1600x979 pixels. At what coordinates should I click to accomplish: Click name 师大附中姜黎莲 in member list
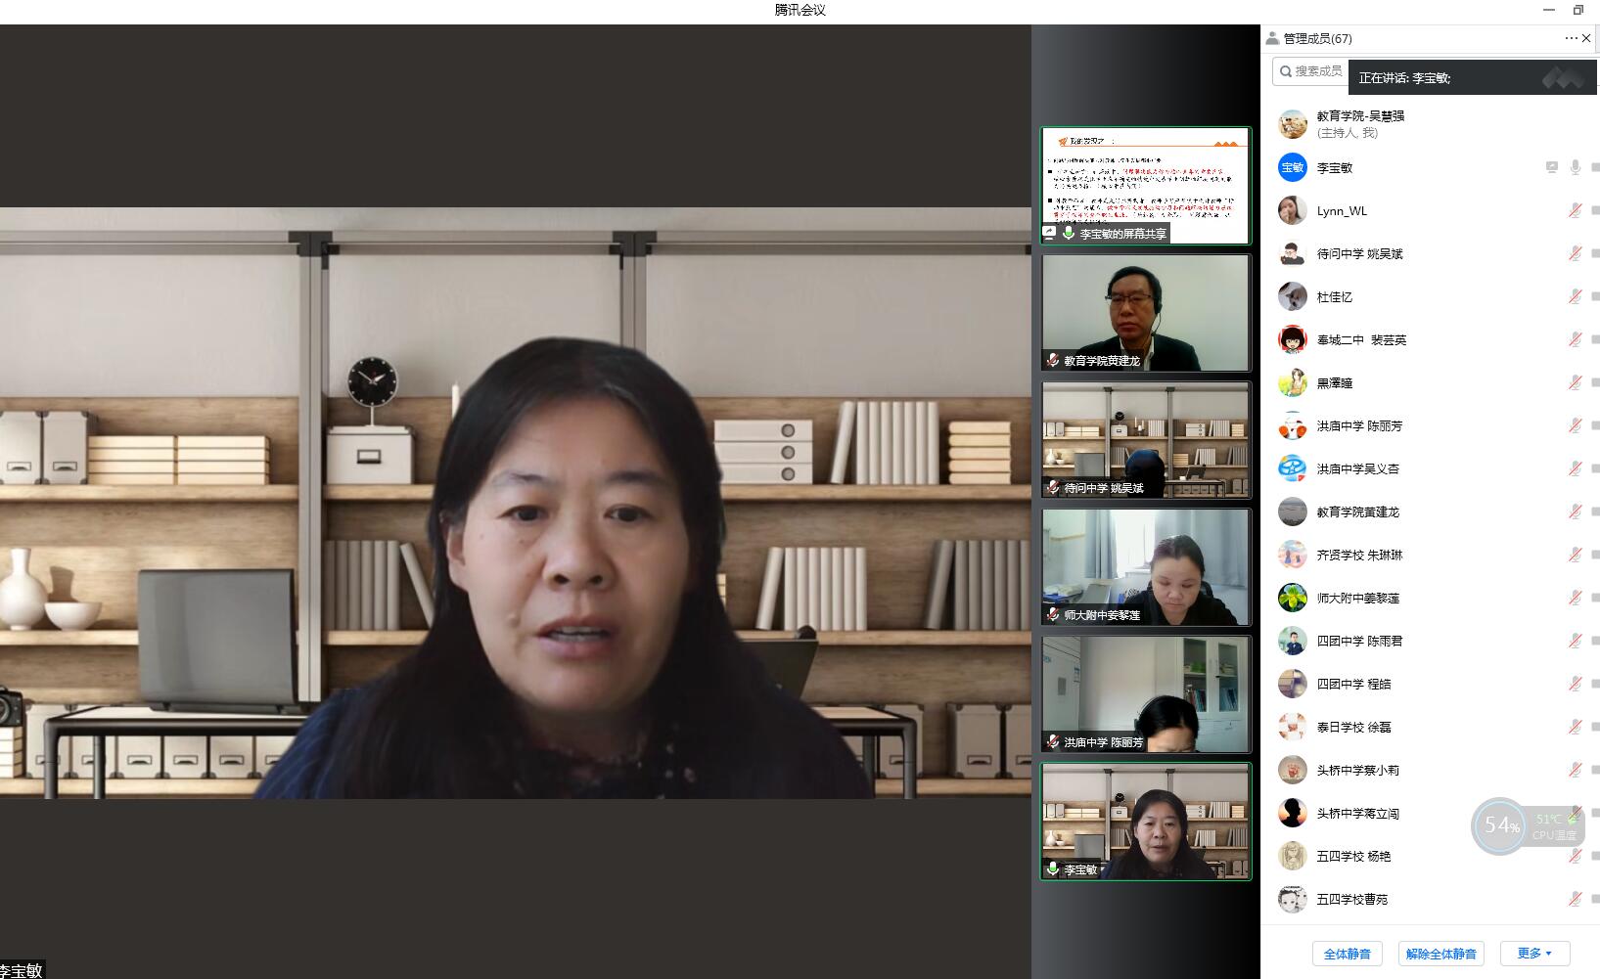pos(1358,598)
